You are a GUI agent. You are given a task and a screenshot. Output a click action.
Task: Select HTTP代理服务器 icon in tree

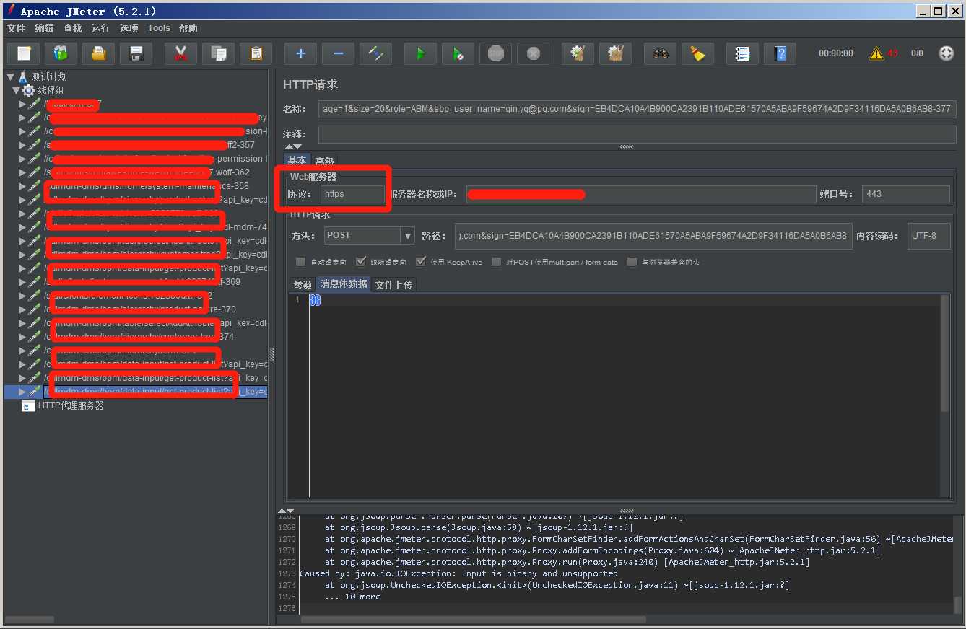coord(27,406)
